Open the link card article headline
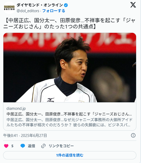Screen dimensions: 141x163 coord(69,114)
